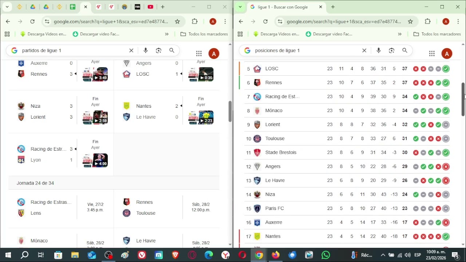This screenshot has height=262, width=466.
Task: Click Lorient row in standings table
Action: [347, 124]
